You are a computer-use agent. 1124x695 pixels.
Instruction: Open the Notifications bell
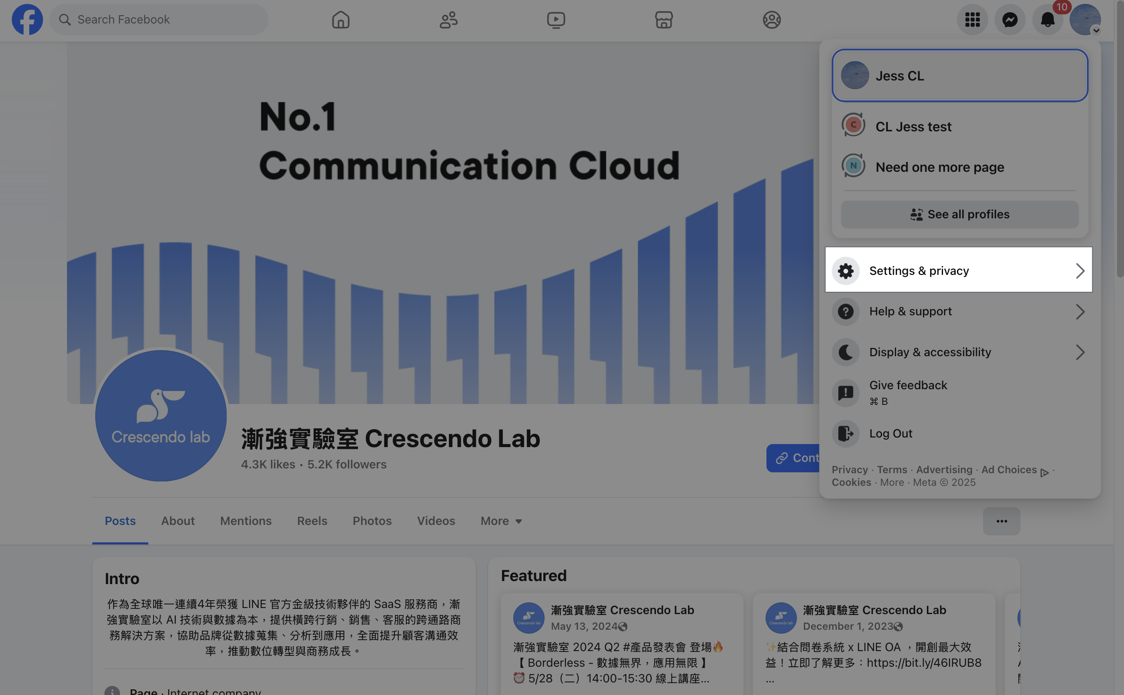coord(1048,20)
